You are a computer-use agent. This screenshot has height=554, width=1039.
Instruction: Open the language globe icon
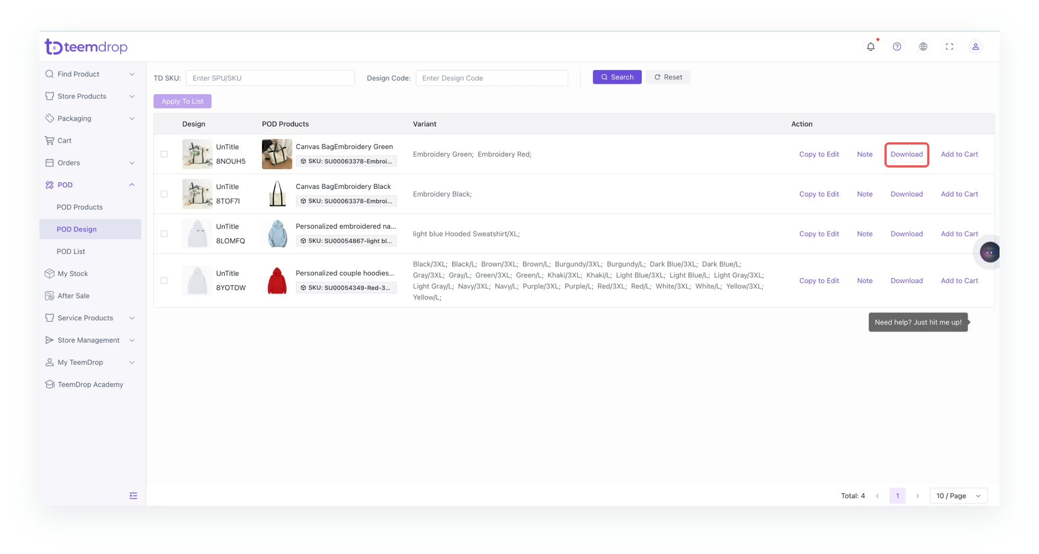tap(923, 47)
